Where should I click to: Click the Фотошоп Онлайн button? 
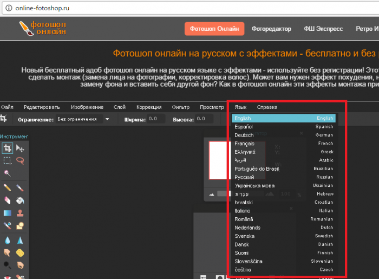click(214, 29)
